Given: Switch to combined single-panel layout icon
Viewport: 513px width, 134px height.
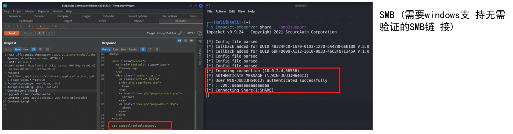Looking at the screenshot, I should [191, 41].
